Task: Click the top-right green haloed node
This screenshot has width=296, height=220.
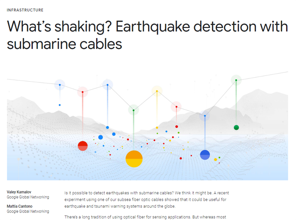Action: click(x=236, y=80)
